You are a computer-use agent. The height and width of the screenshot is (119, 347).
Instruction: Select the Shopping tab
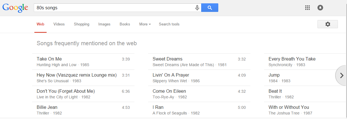82,24
